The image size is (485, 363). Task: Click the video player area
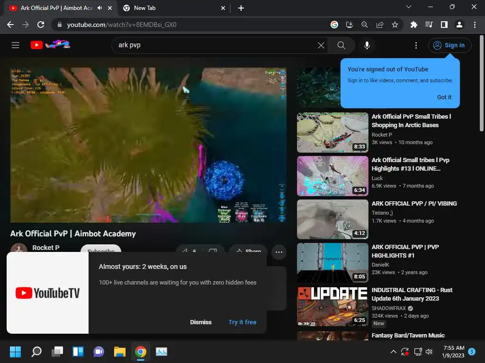pos(148,145)
